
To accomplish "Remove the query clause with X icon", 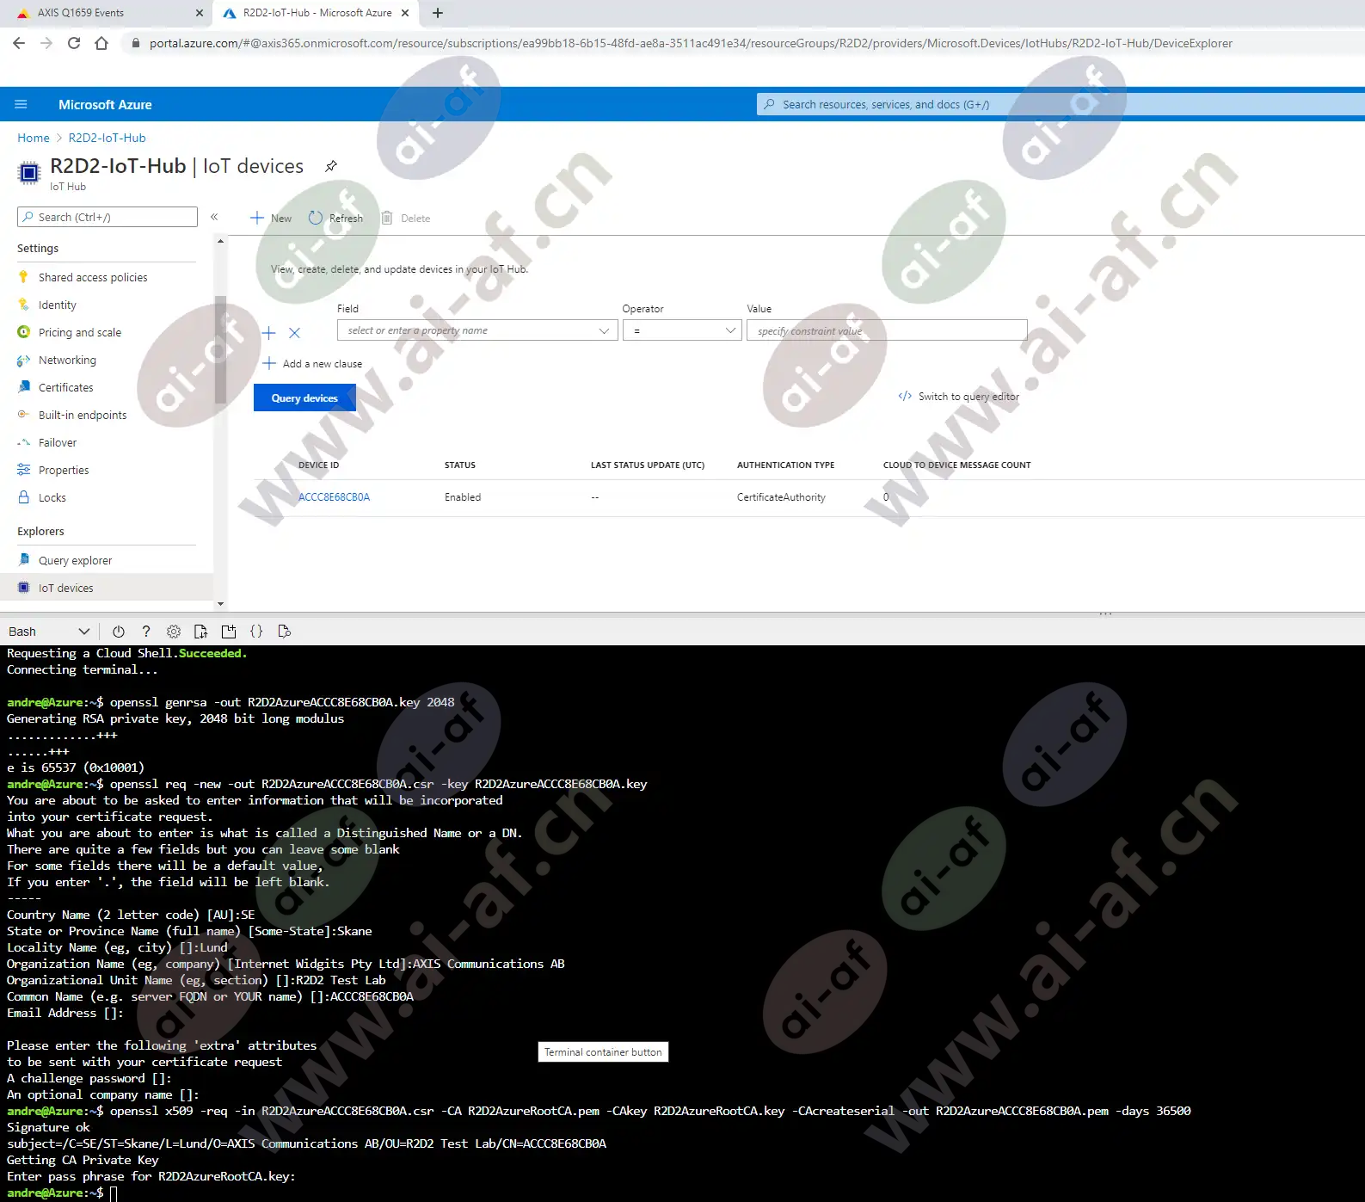I will pos(294,333).
